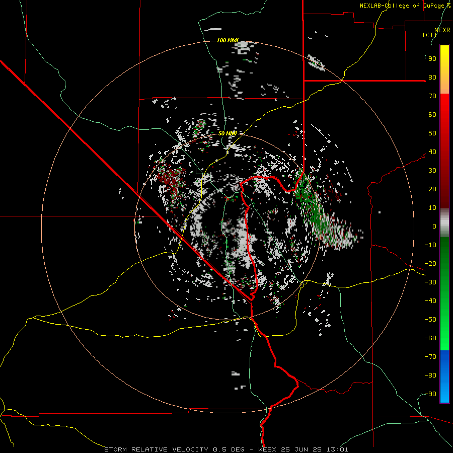453x453 pixels.
Task: Click the -80 scale label
Action: click(430, 375)
